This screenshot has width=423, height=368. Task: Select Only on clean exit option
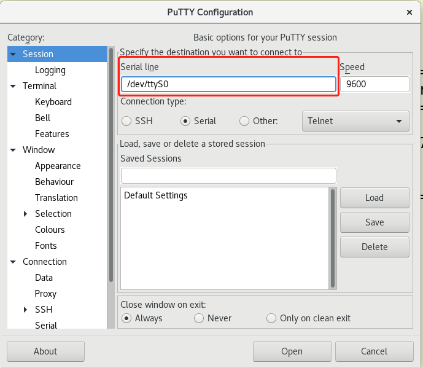[x=271, y=318]
